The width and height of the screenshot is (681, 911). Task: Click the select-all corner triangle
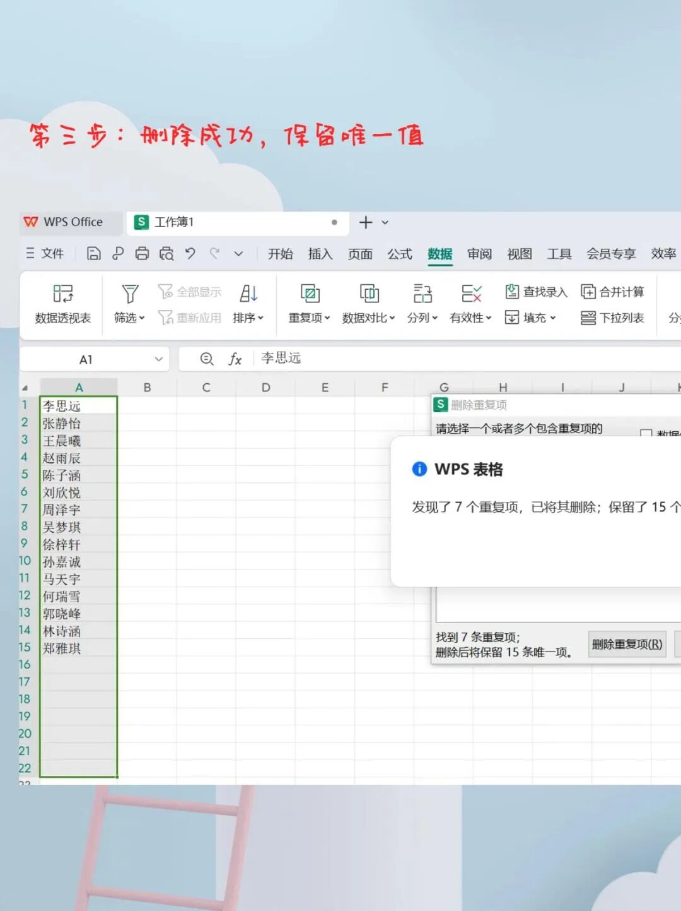25,388
